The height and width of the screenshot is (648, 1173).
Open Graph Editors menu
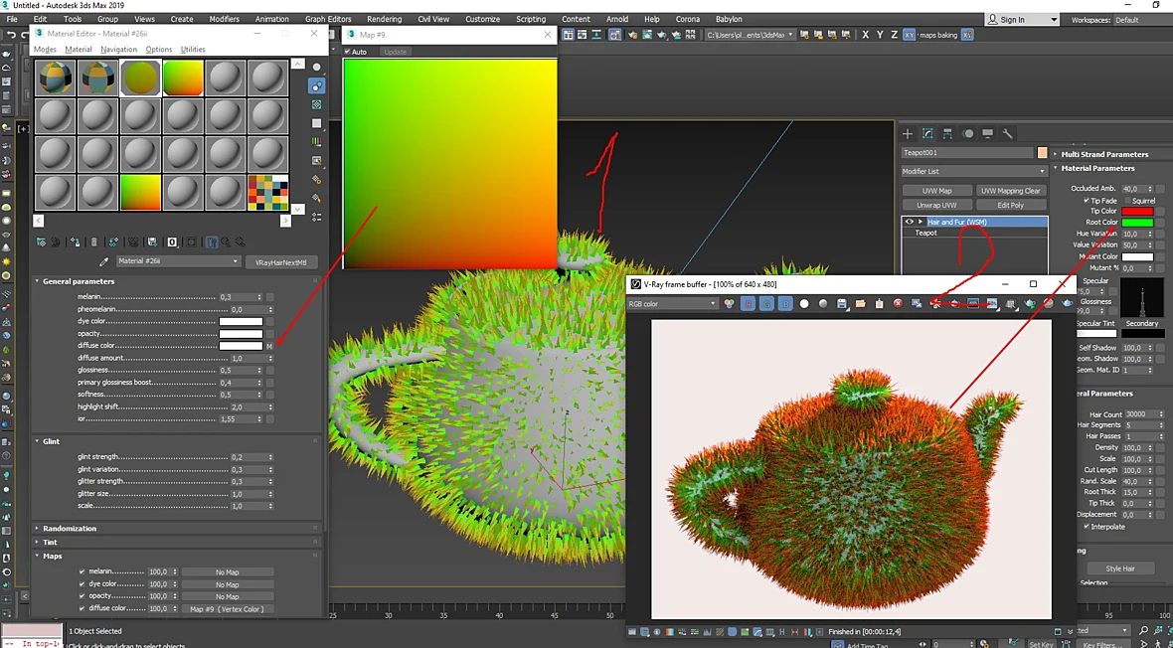point(328,19)
